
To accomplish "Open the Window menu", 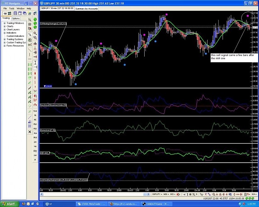I will pos(20,8).
